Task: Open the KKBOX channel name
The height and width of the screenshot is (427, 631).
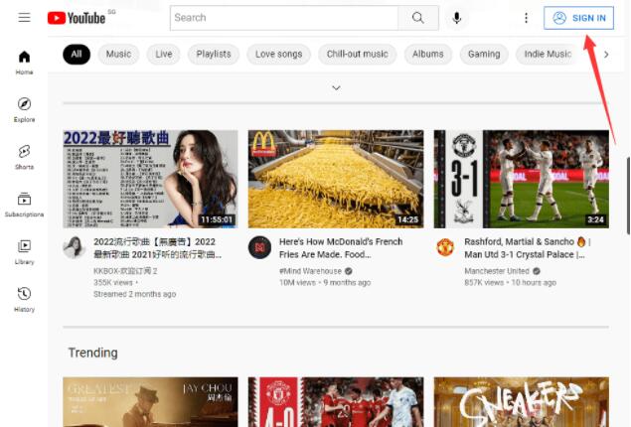Action: 125,271
